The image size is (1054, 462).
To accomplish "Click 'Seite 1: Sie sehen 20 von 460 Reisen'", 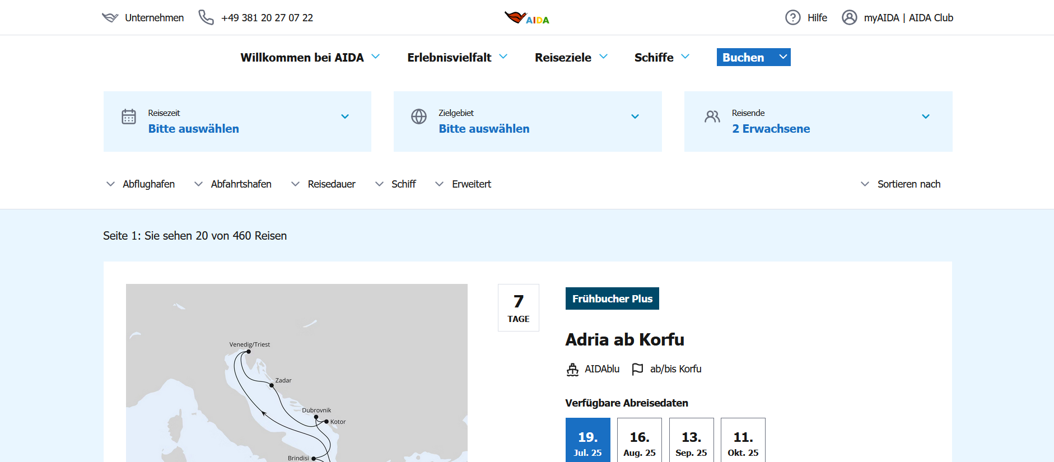I will pyautogui.click(x=195, y=236).
